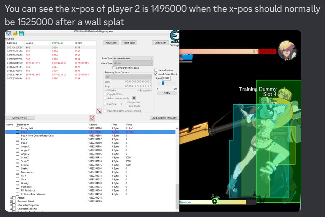325x217 pixels.
Task: Click the Stop address field
Action: pos(131,86)
